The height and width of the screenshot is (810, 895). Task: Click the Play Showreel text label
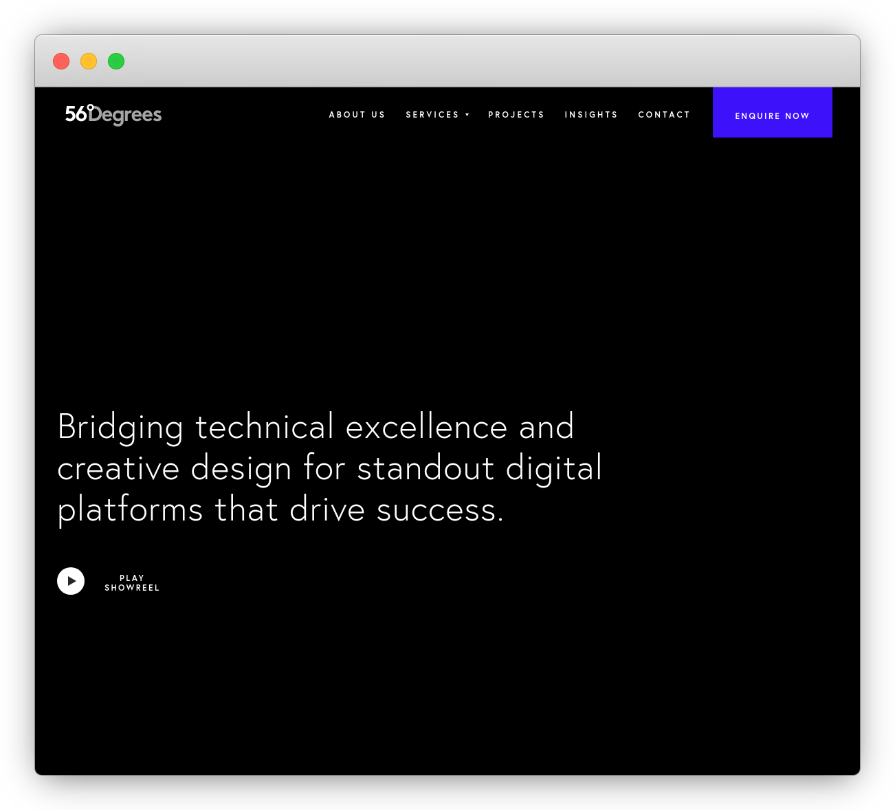pyautogui.click(x=132, y=583)
